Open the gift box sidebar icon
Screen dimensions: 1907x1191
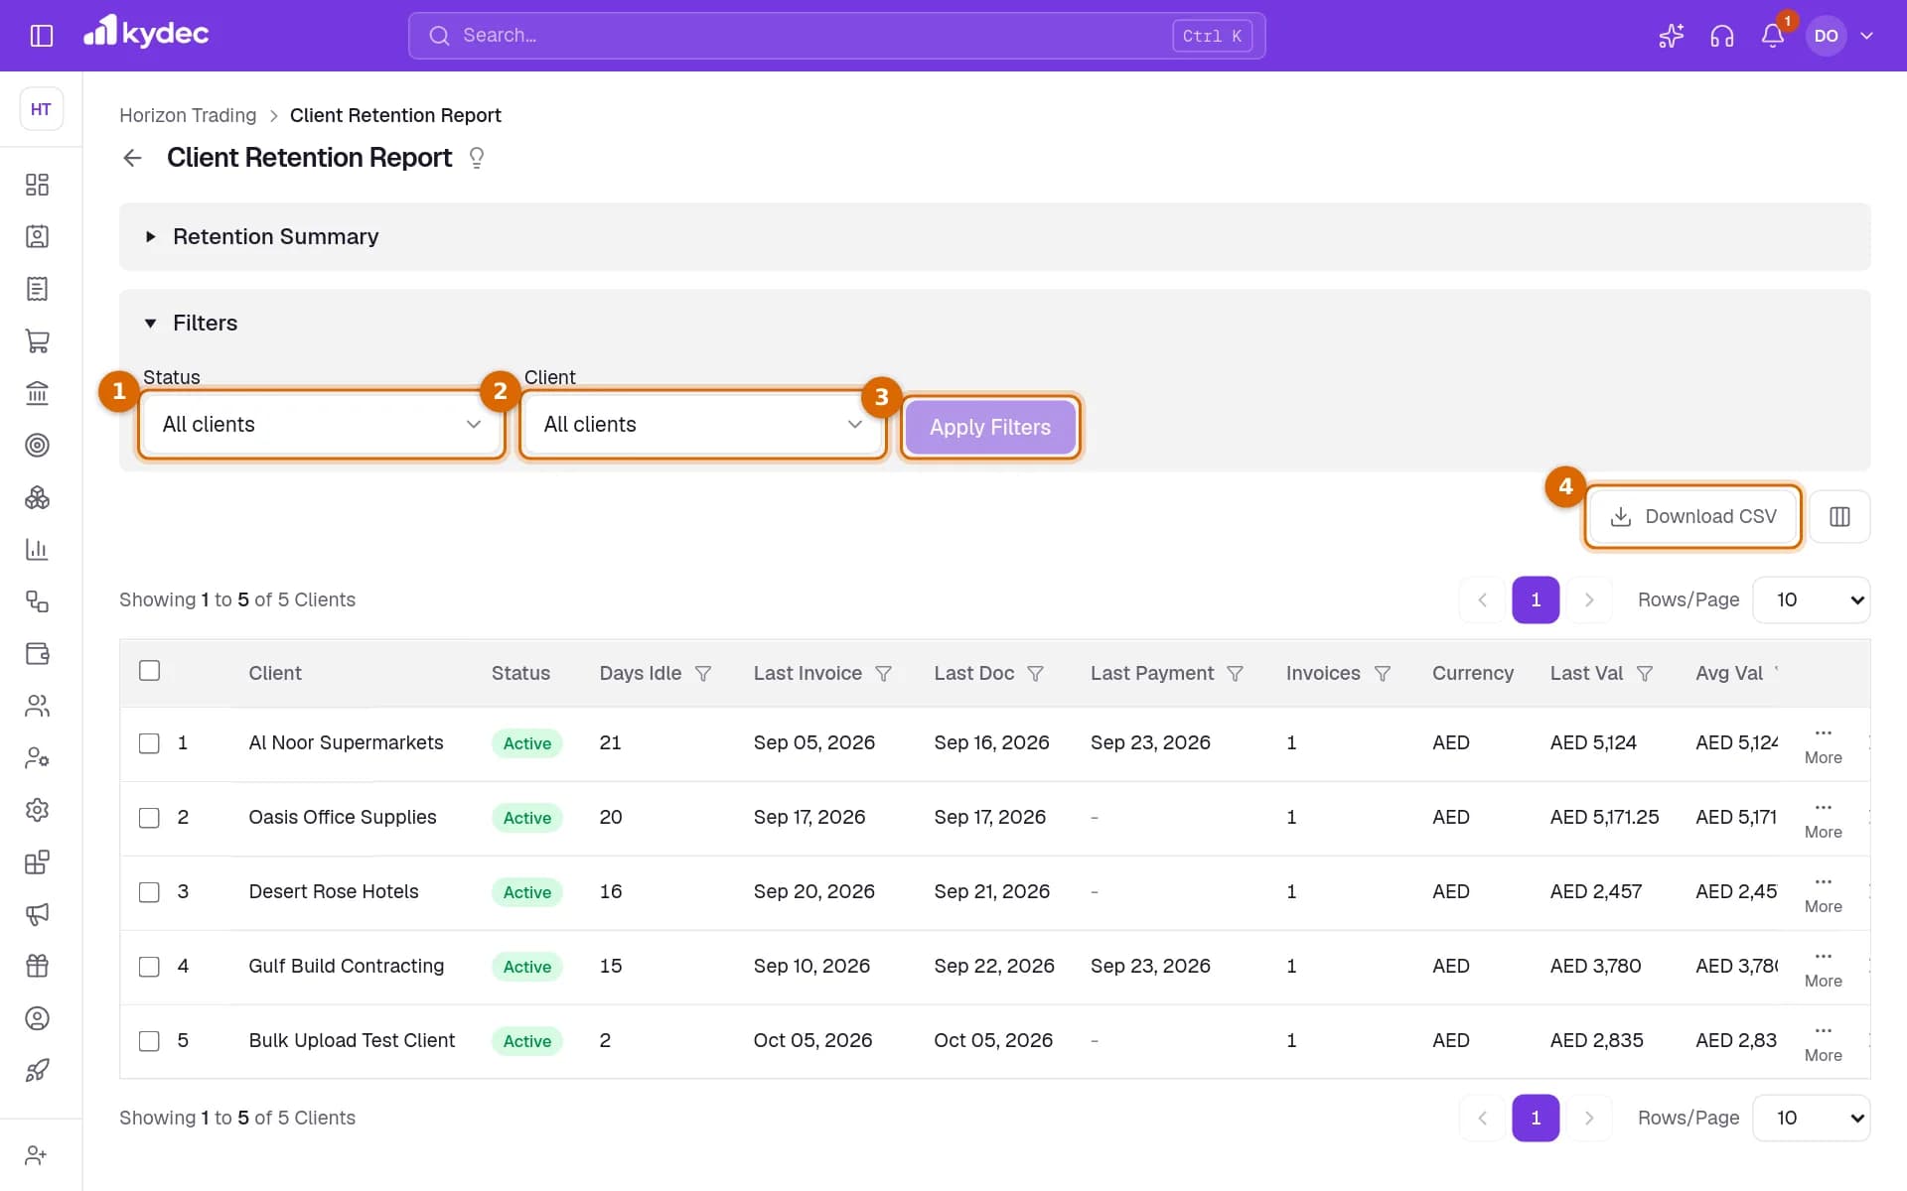coord(37,966)
